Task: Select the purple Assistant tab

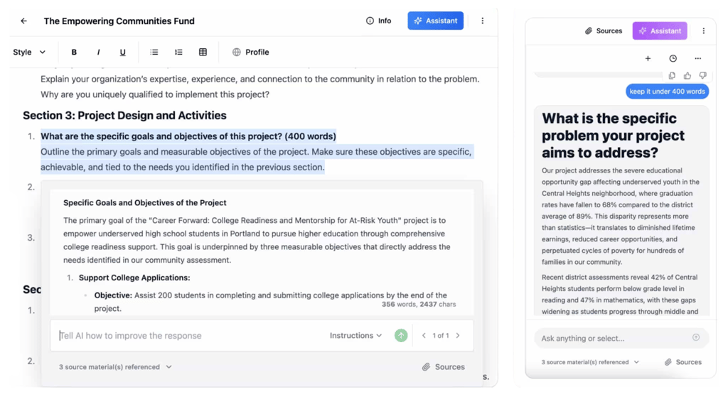Action: [x=660, y=31]
